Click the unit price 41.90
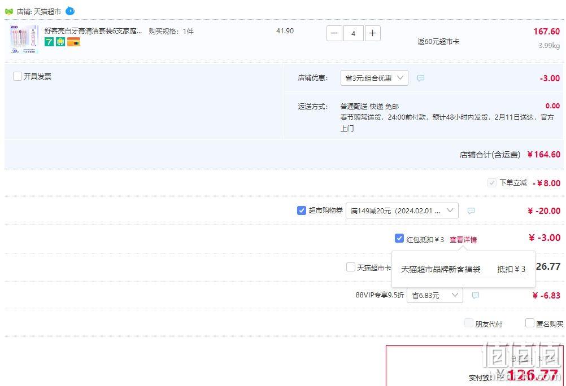 (x=285, y=31)
